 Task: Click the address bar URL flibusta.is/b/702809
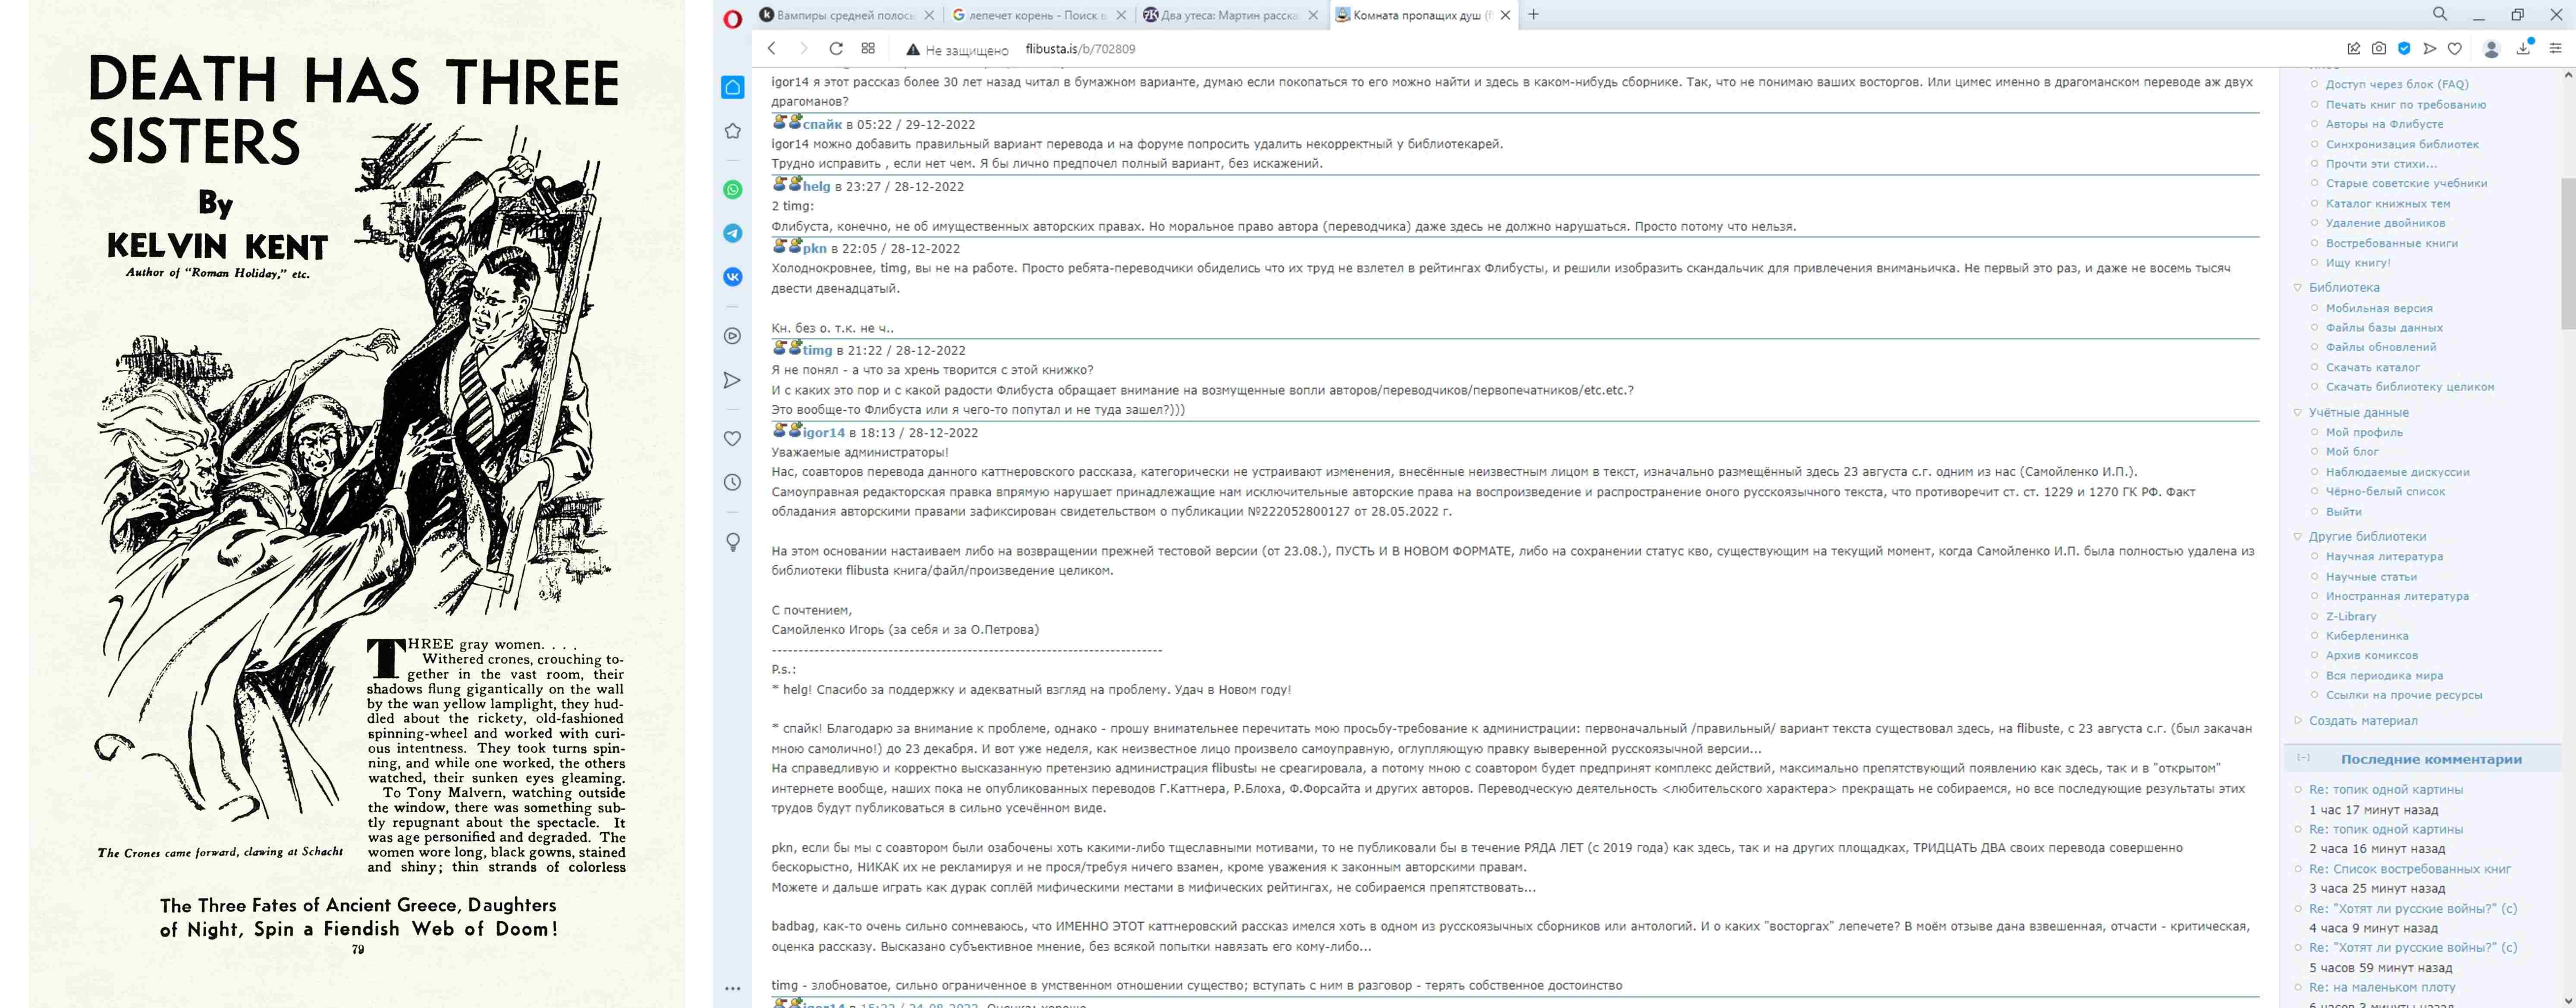[x=1080, y=49]
